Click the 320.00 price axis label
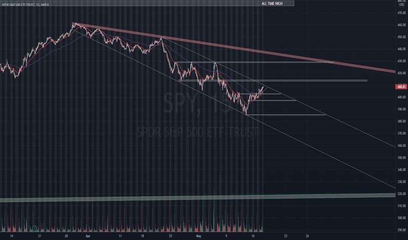Viewport: 408px width, 240px height. pos(402,194)
